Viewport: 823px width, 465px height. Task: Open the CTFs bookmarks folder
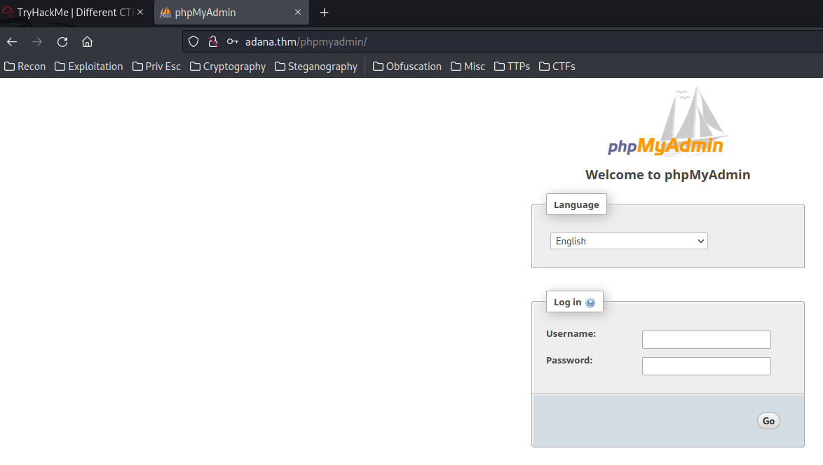(557, 67)
